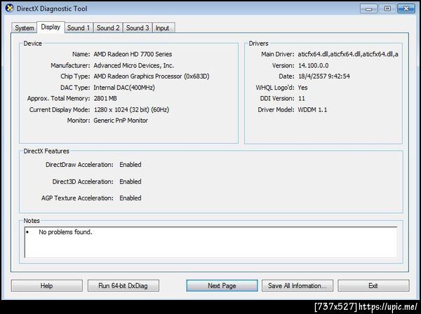This screenshot has height=314, width=421.
Task: Click the 'Monitor:' label
Action: [x=79, y=121]
